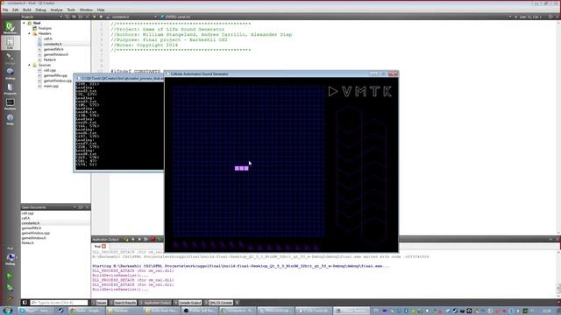This screenshot has width=561, height=315.
Task: Switch to Edit mode in the sidebar
Action: coord(10,43)
